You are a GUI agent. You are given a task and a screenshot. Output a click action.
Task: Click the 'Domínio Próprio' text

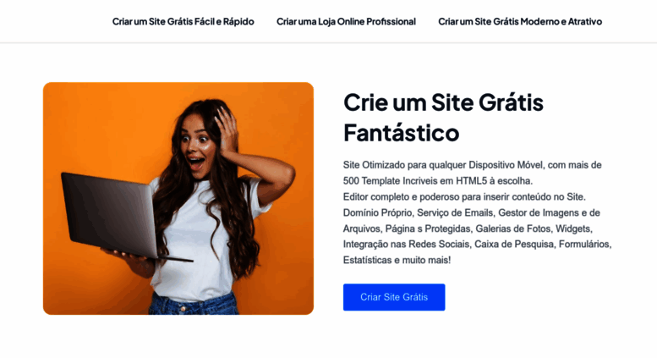click(377, 213)
